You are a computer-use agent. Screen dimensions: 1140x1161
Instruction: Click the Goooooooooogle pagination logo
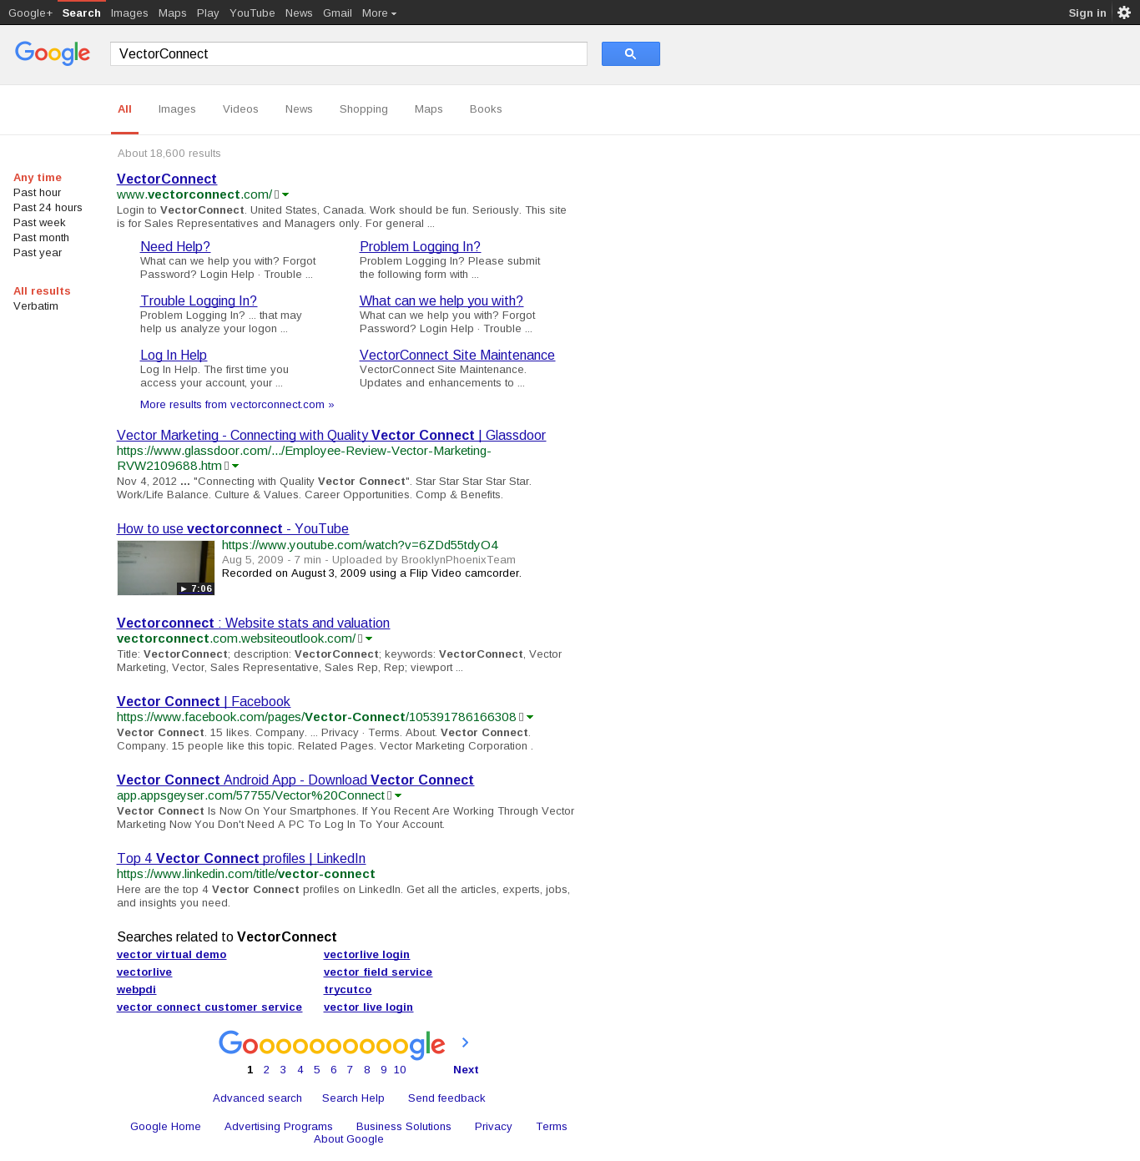point(332,1045)
